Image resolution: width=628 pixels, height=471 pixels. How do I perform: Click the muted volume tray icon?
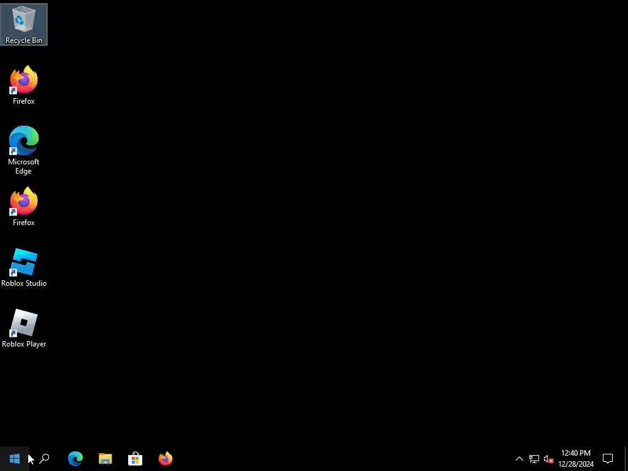coord(548,459)
